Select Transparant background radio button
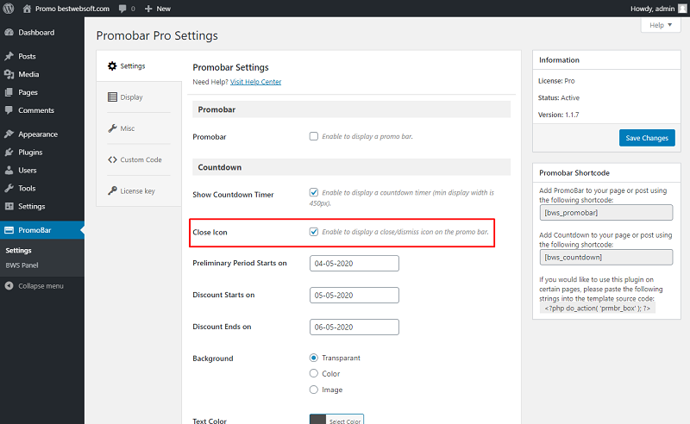The image size is (690, 424). 313,358
